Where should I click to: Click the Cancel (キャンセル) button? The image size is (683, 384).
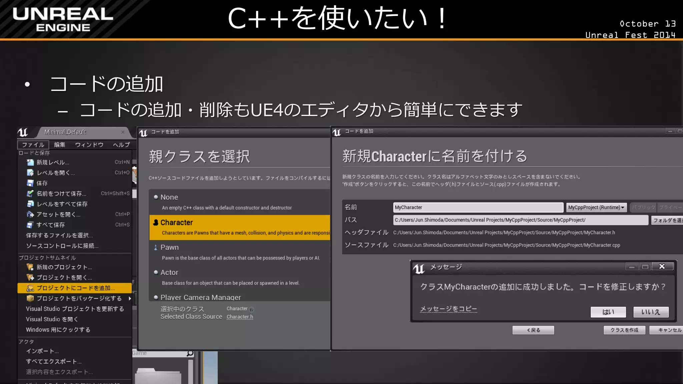click(x=666, y=330)
